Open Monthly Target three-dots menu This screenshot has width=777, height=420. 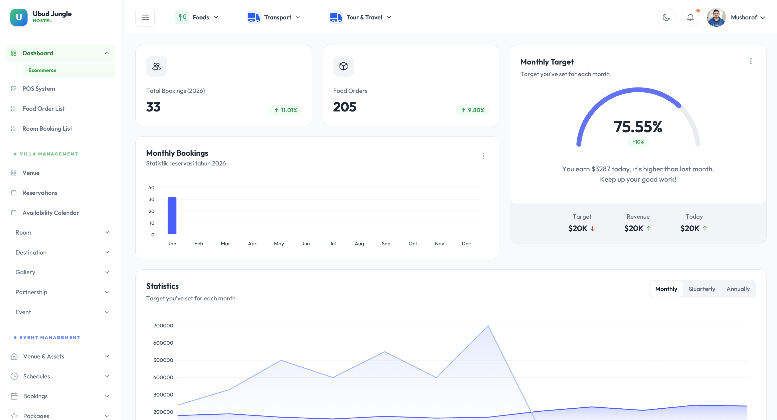click(x=751, y=61)
